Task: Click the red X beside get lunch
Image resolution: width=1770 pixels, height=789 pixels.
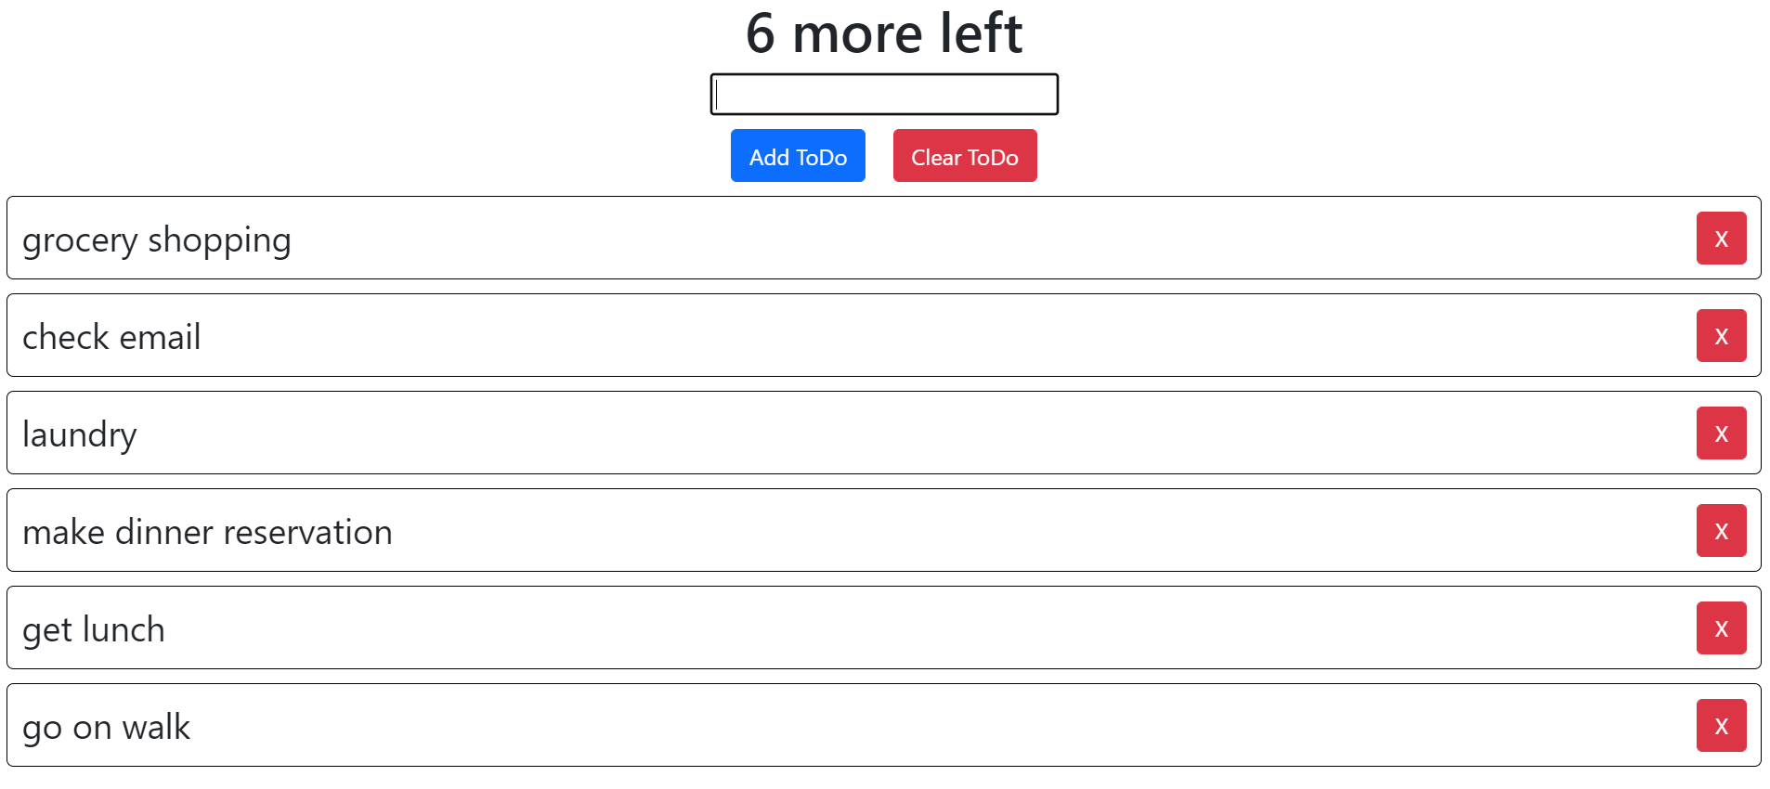Action: click(1721, 627)
